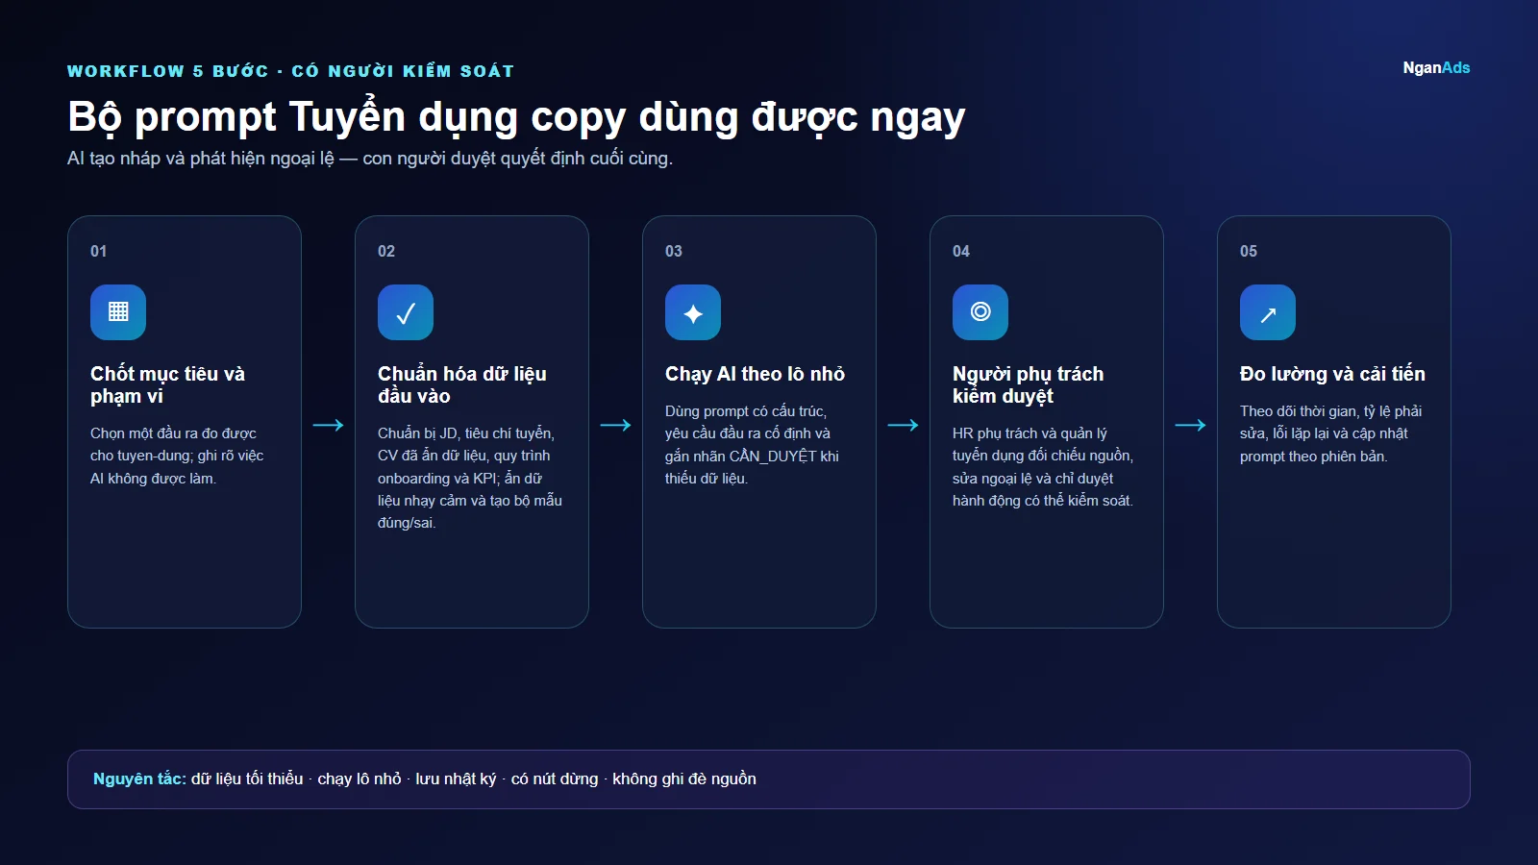Image resolution: width=1538 pixels, height=865 pixels.
Task: Click the sparkle icon in step 03 card
Action: [x=693, y=312]
